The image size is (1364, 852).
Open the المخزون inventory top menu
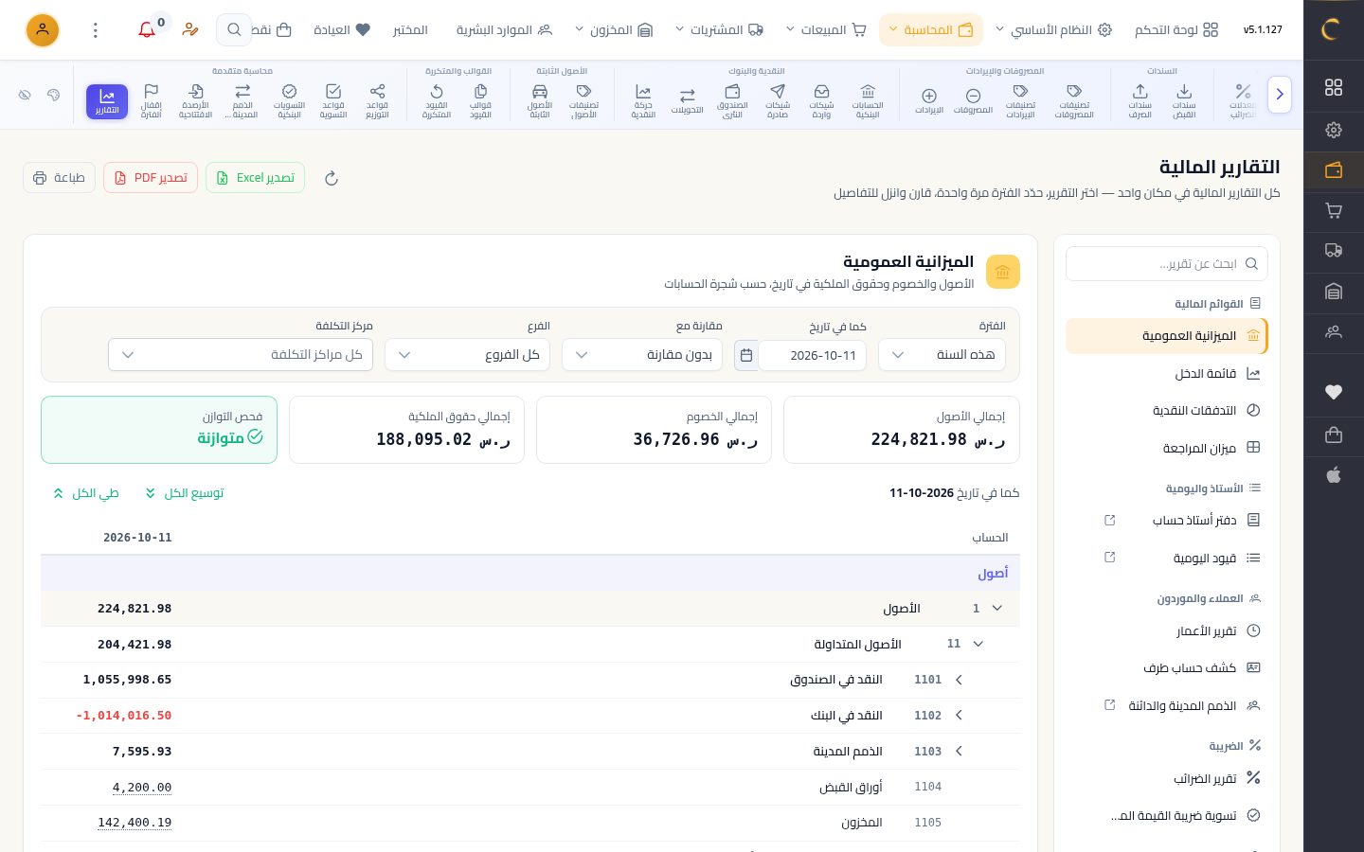tap(615, 30)
